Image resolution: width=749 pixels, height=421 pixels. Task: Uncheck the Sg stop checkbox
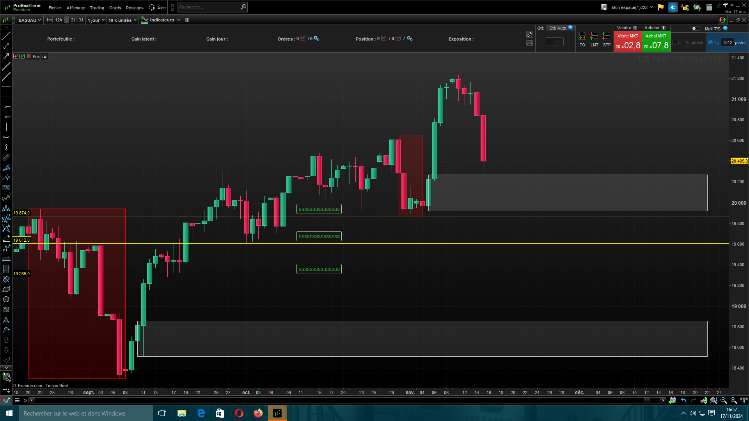(x=710, y=42)
